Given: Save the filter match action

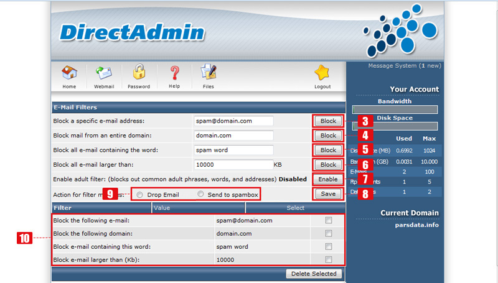Looking at the screenshot, I should tap(328, 194).
